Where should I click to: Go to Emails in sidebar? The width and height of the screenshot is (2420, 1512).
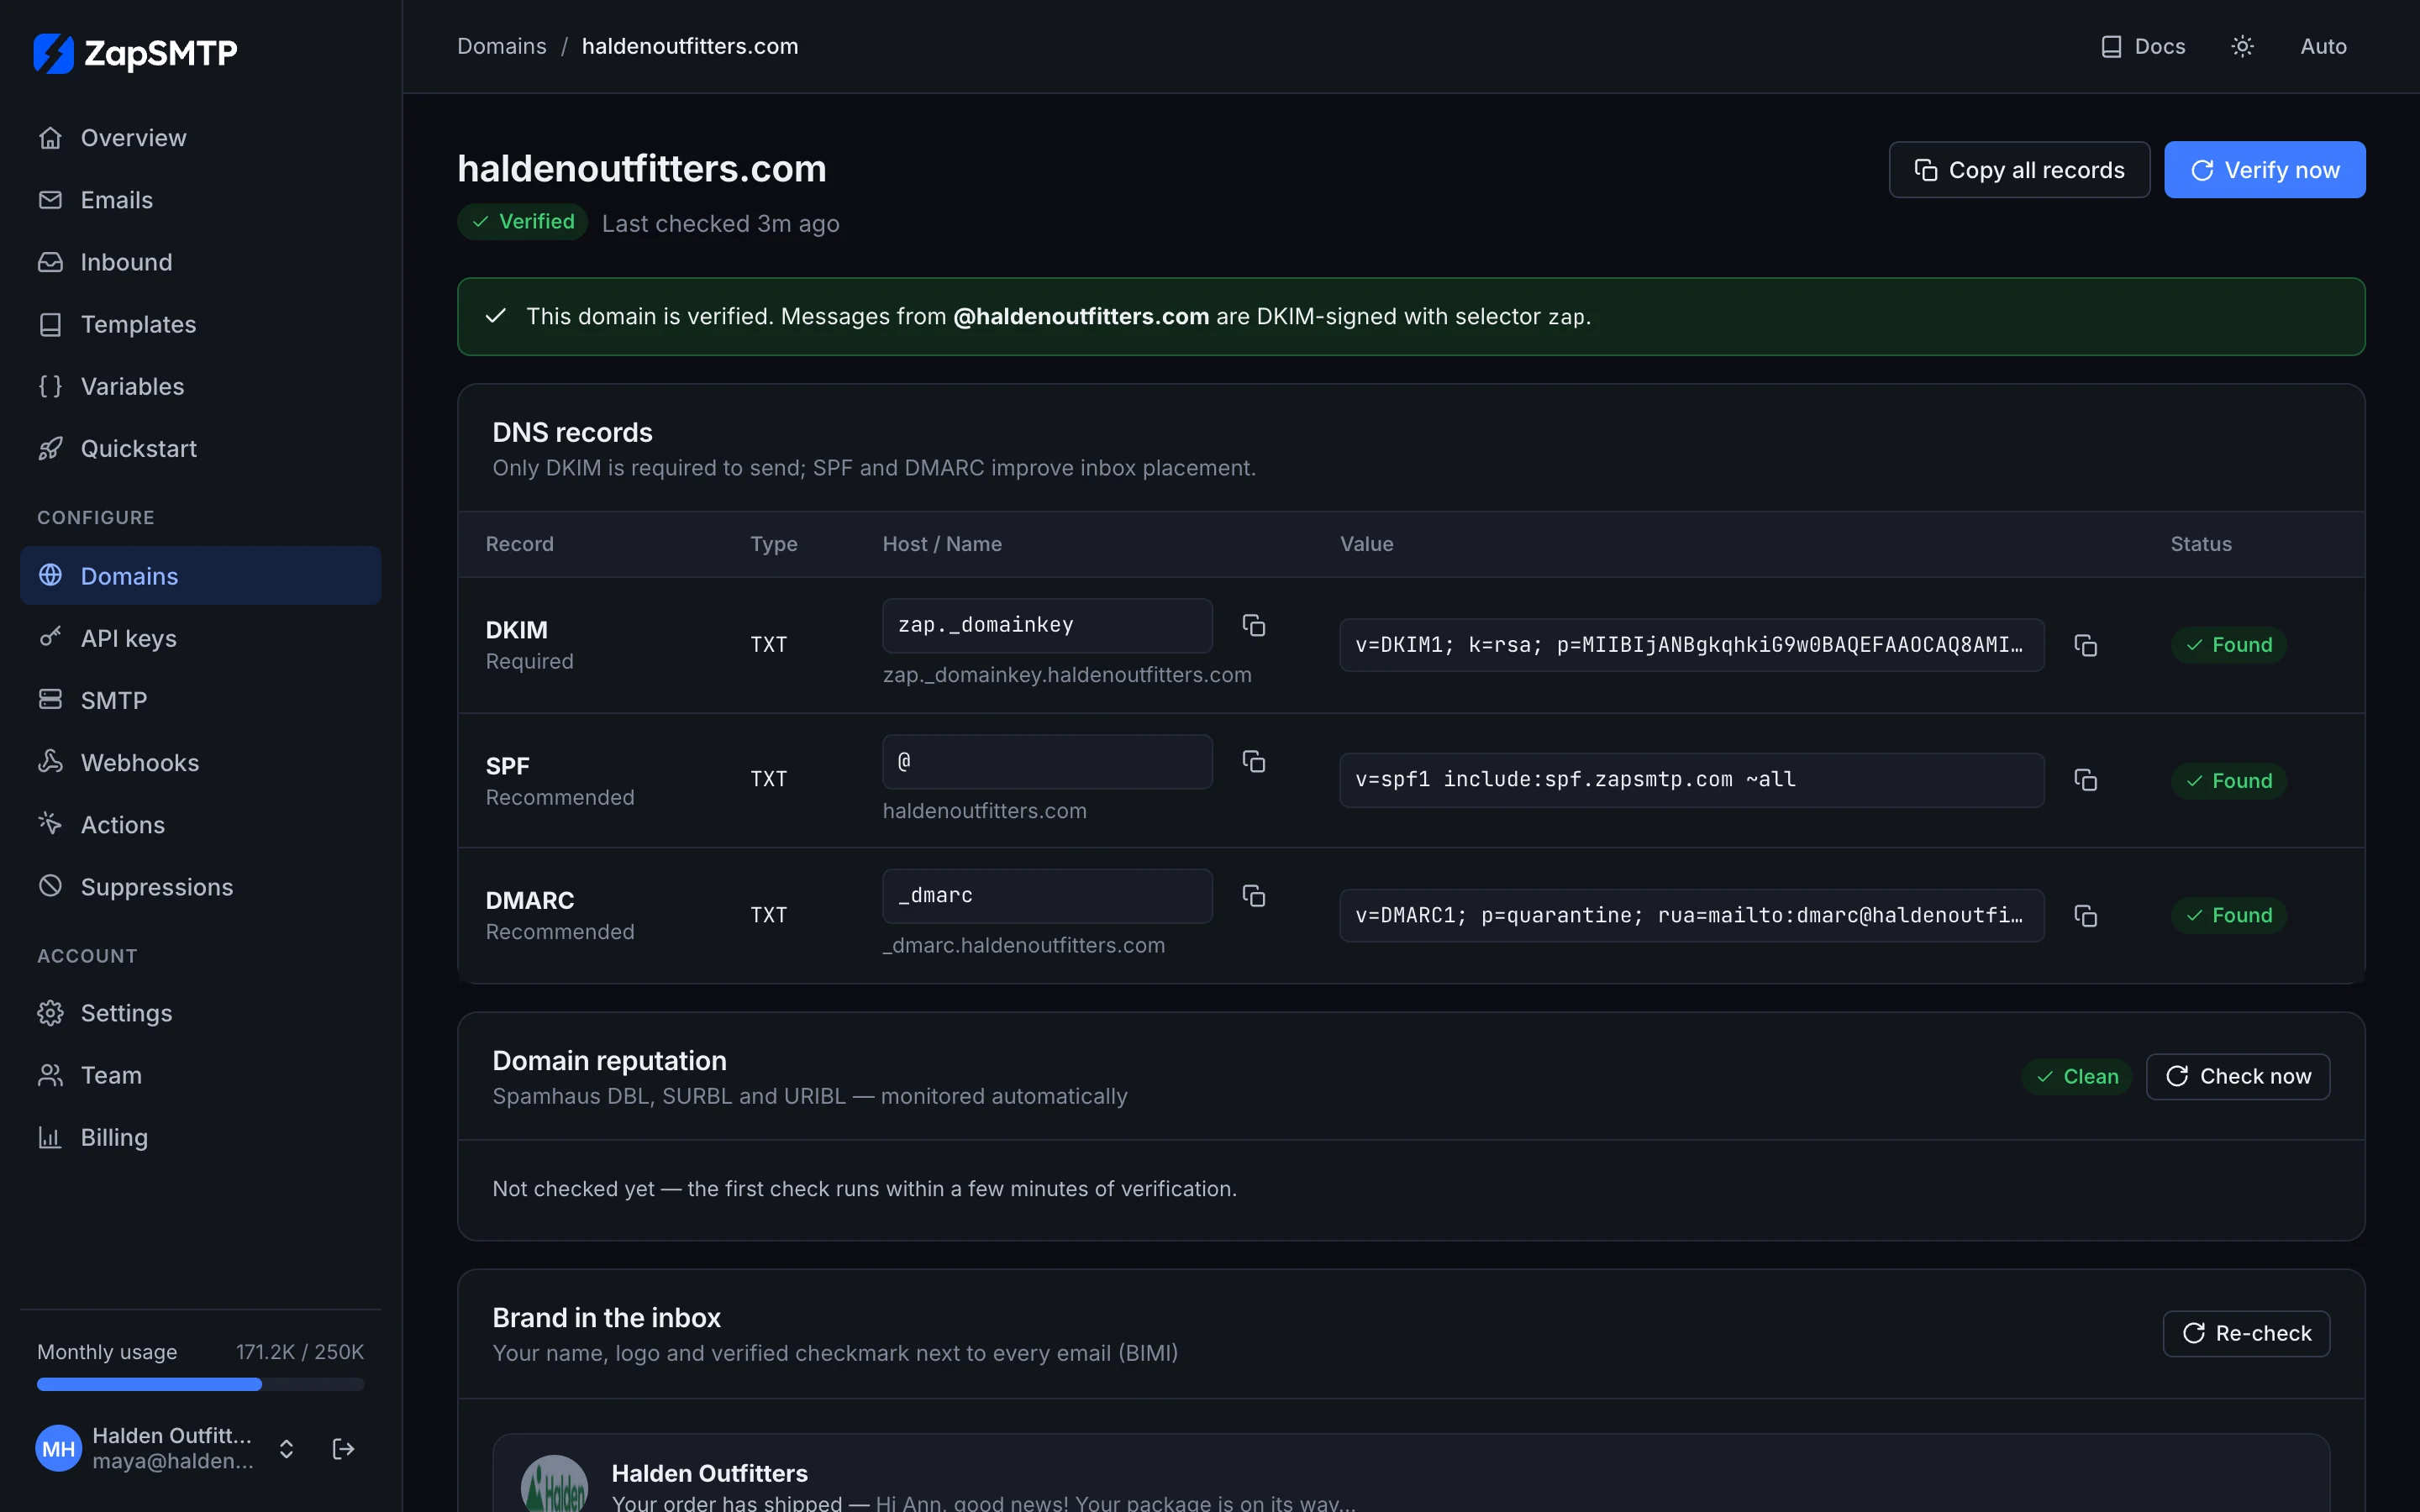point(200,200)
